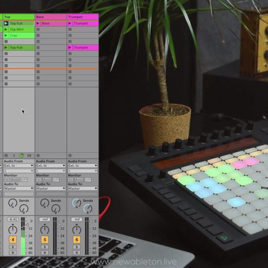Launch the first Trumpet clip

tap(70, 23)
